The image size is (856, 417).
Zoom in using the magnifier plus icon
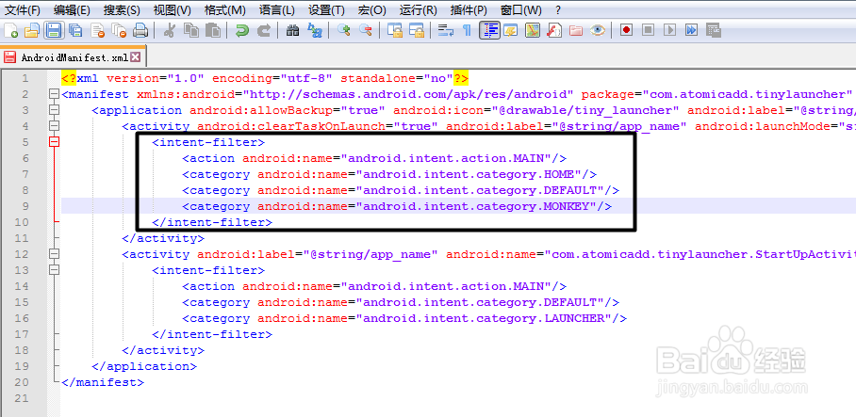(x=344, y=30)
